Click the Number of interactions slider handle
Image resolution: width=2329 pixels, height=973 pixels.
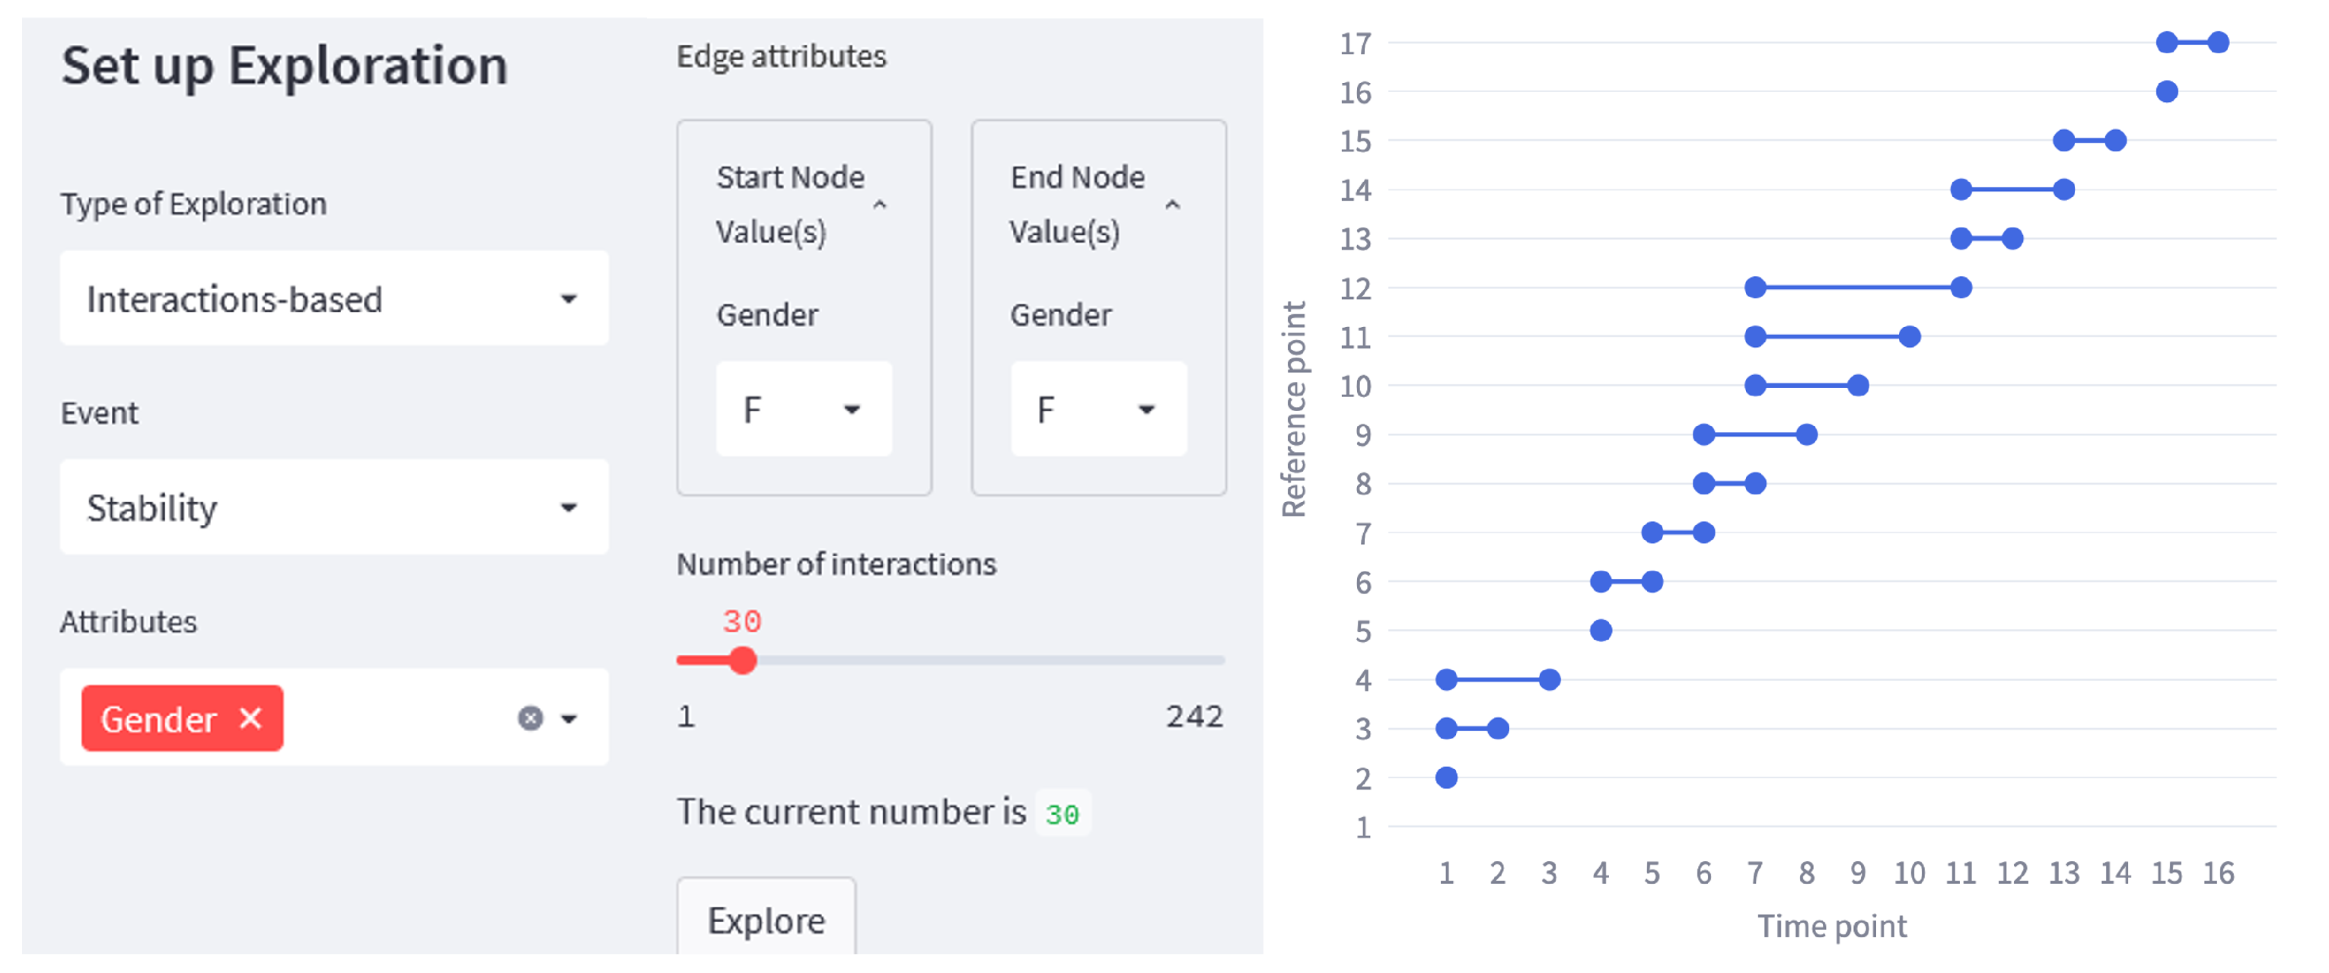(x=742, y=660)
